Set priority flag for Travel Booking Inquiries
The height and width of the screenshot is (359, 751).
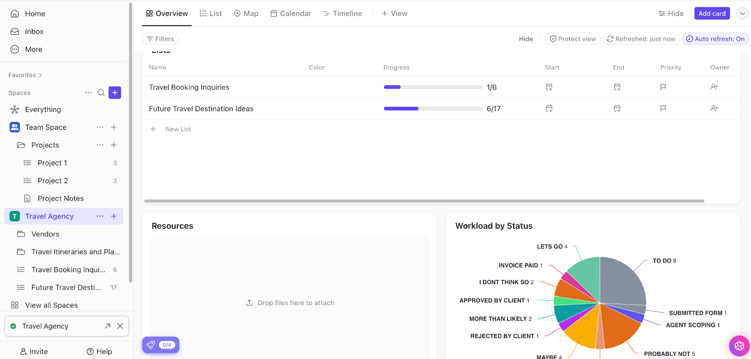coord(663,87)
